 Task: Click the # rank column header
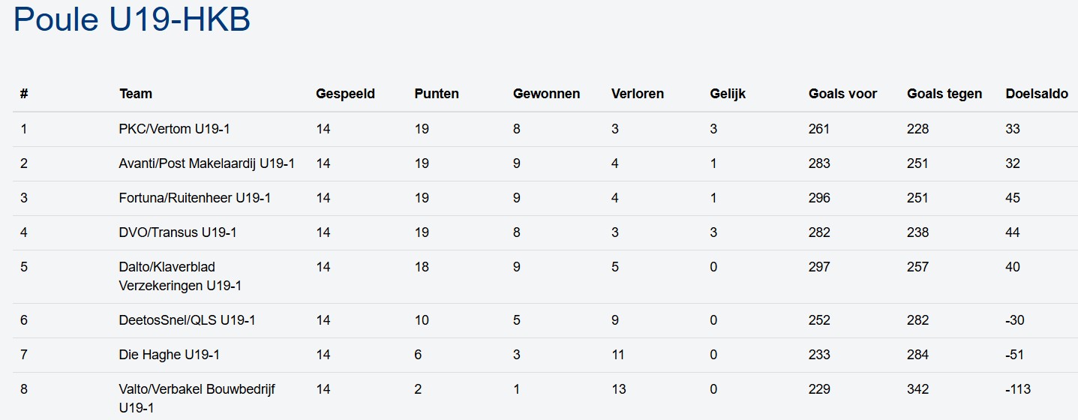24,94
